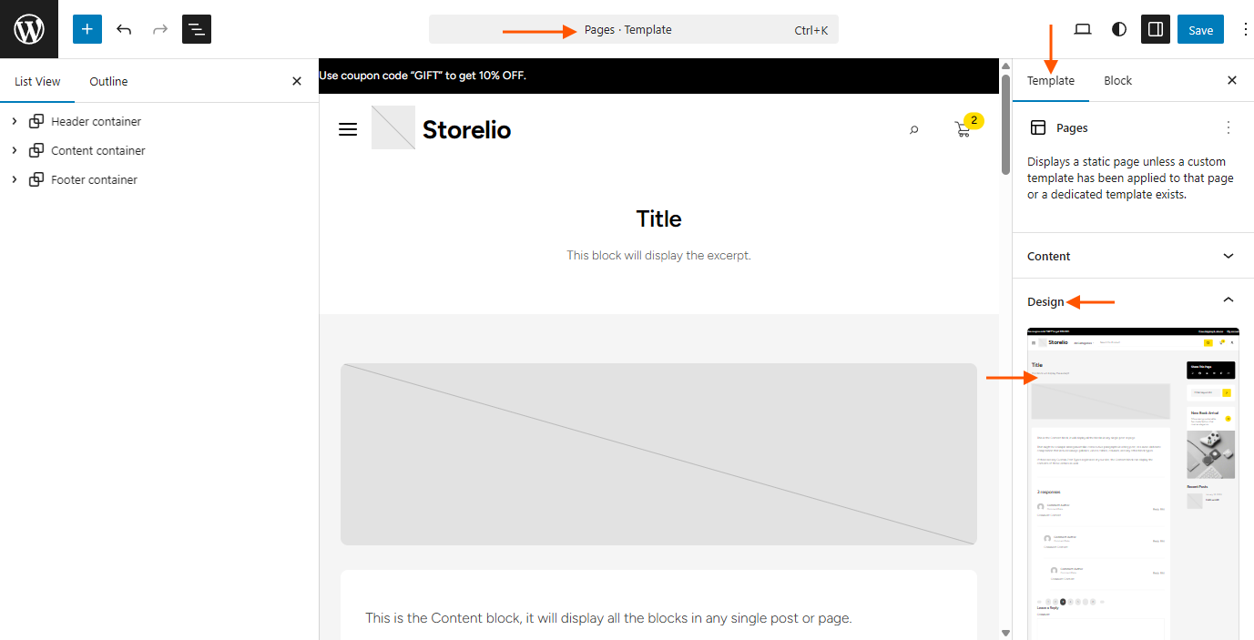The height and width of the screenshot is (640, 1254).
Task: Click the style book half-circle icon
Action: tap(1119, 29)
